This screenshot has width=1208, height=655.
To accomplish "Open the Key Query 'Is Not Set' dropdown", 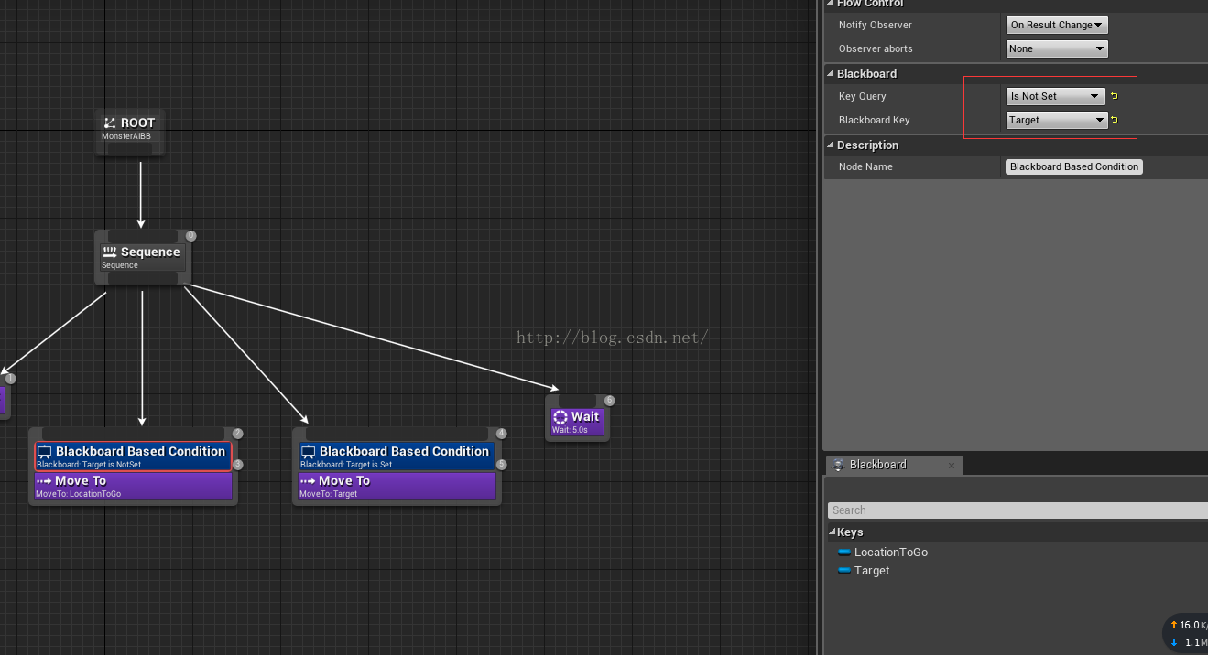I will (1057, 96).
